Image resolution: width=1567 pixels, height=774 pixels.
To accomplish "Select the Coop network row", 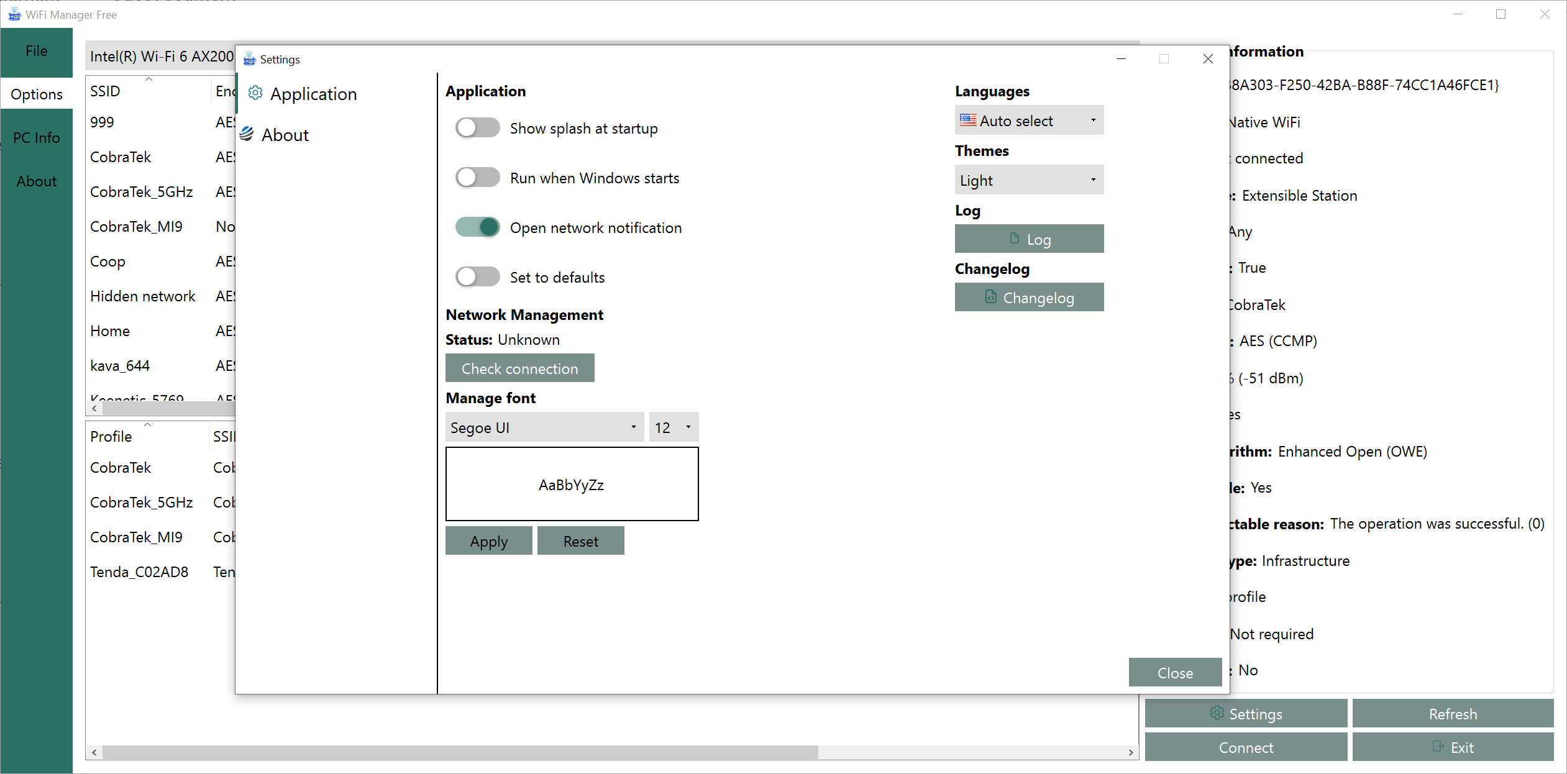I will tap(160, 262).
